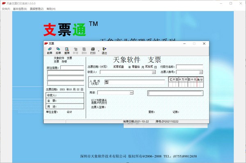The width and height of the screenshot is (246, 163).
Task: Open the 文件(F) menu
Action: coord(6,9)
